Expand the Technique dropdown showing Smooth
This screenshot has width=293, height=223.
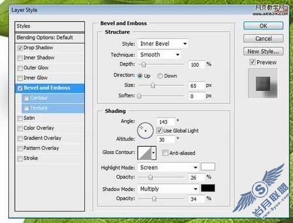point(159,54)
